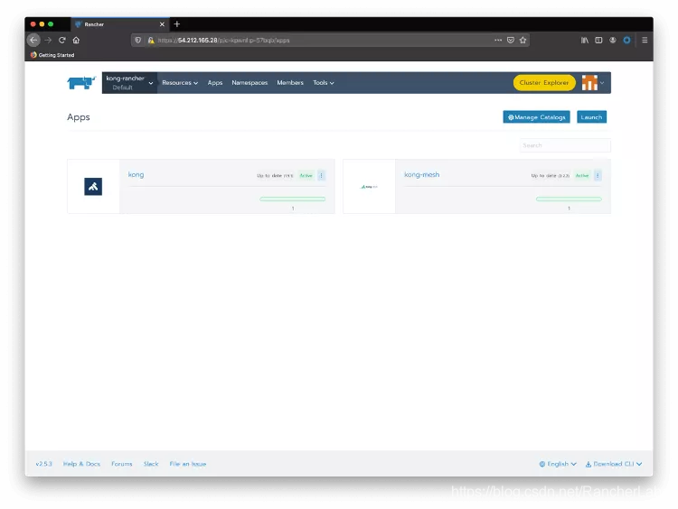
Task: Reload the page with refresh icon
Action: (62, 40)
